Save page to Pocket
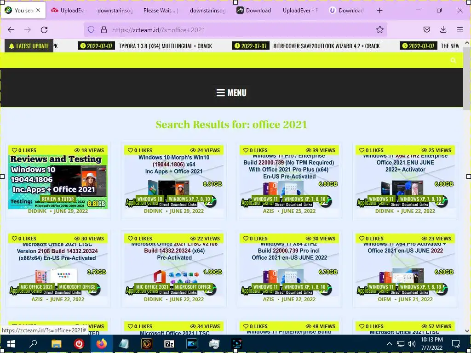The image size is (471, 353). pyautogui.click(x=426, y=29)
